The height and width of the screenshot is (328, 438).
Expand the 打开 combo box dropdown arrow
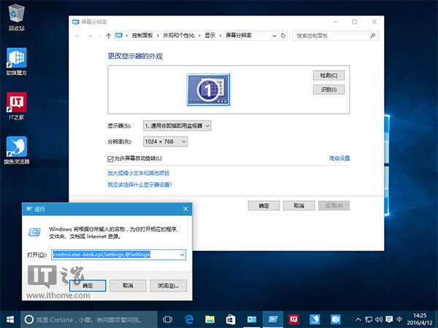(x=182, y=254)
